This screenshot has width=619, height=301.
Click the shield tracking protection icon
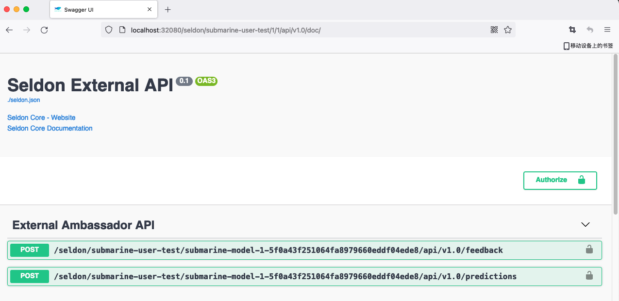[109, 30]
